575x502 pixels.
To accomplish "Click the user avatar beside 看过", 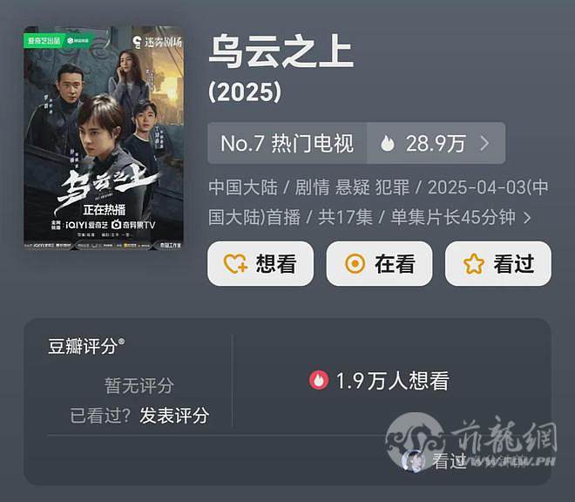I will click(413, 460).
